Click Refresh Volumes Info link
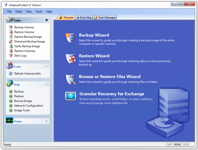The width and height of the screenshot is (198, 150). pyautogui.click(x=27, y=73)
